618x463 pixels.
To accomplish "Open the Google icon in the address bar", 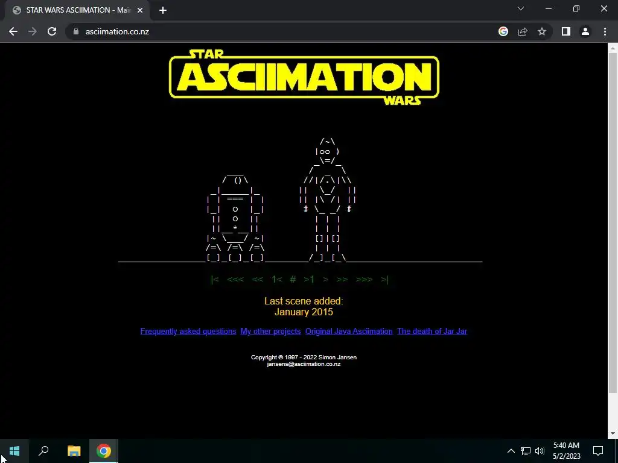I will [503, 31].
